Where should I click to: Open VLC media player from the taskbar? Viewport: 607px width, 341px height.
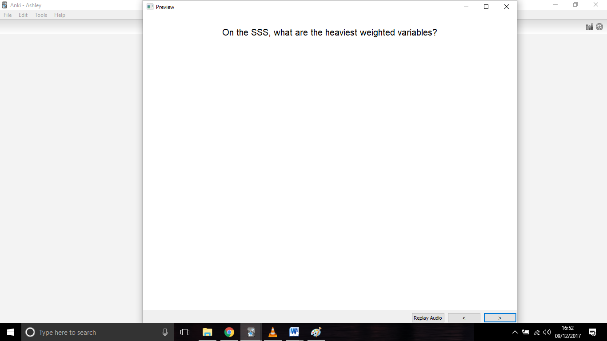point(273,332)
